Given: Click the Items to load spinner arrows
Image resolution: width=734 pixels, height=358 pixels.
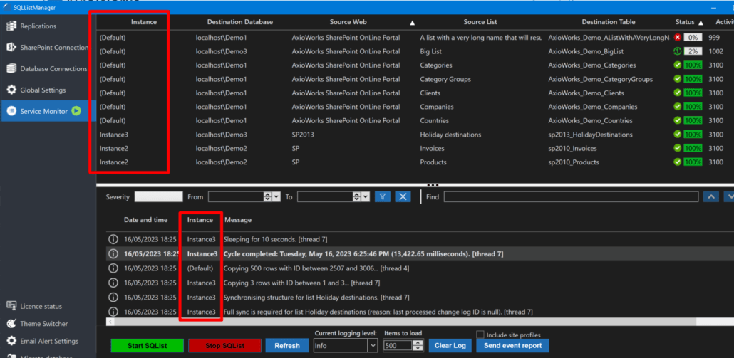Looking at the screenshot, I should [418, 345].
